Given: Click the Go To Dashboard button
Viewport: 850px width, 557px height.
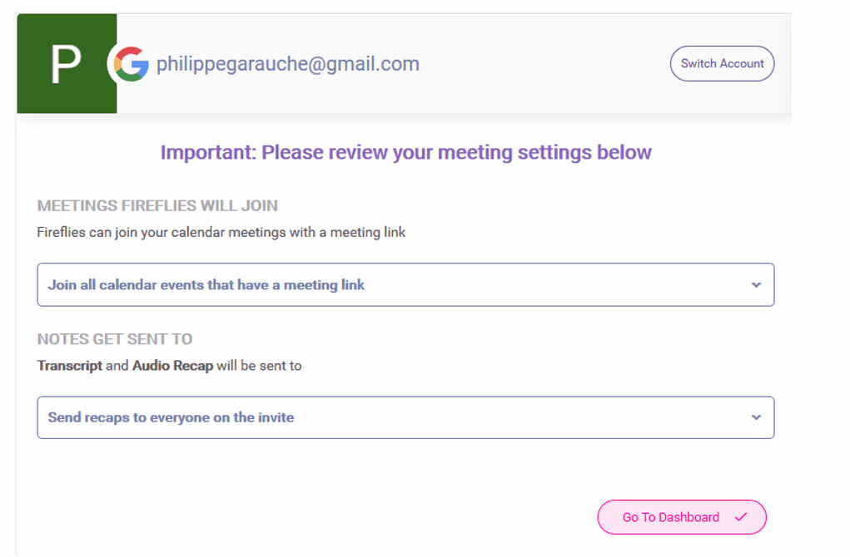Looking at the screenshot, I should pyautogui.click(x=682, y=517).
